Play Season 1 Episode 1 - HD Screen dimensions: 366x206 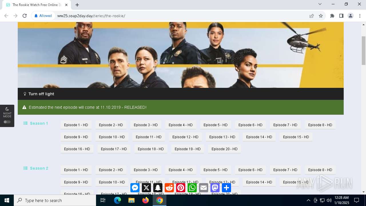[x=76, y=125]
